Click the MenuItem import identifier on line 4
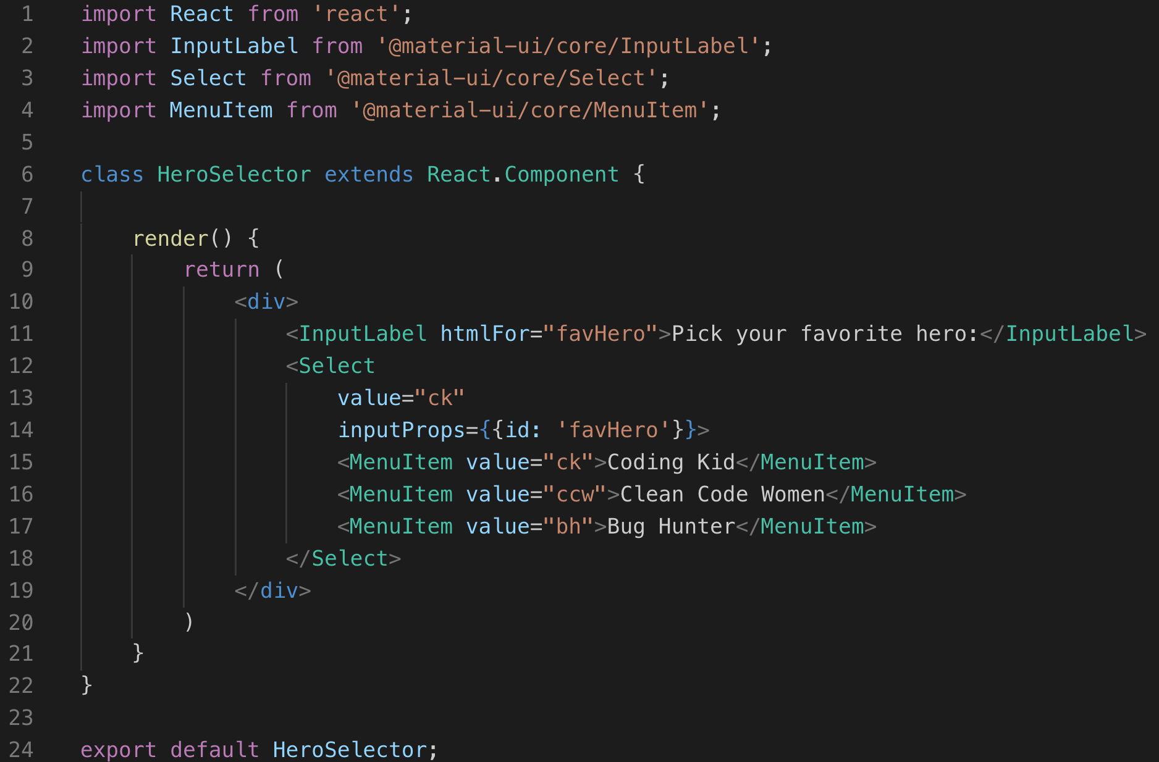This screenshot has width=1159, height=762. (221, 110)
